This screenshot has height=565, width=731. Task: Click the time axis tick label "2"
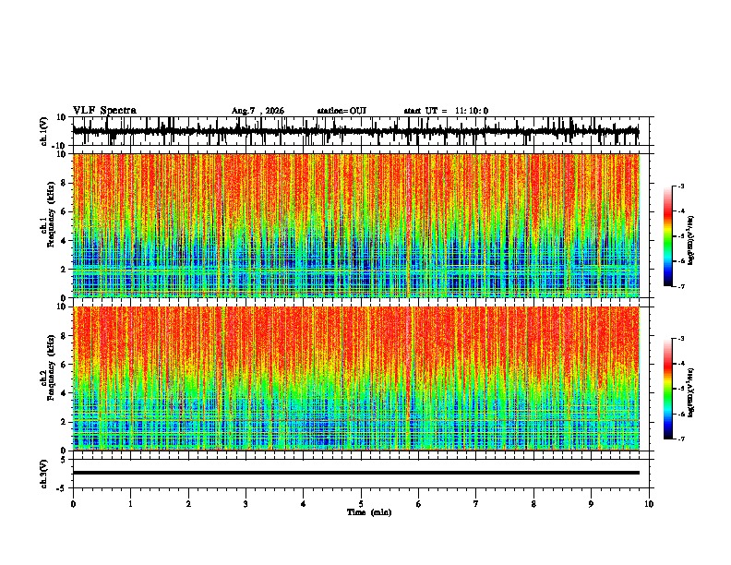click(188, 504)
